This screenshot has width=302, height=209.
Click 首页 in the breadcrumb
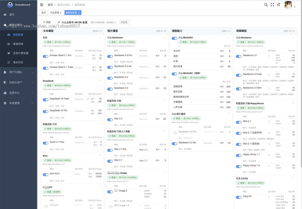tap(50, 5)
